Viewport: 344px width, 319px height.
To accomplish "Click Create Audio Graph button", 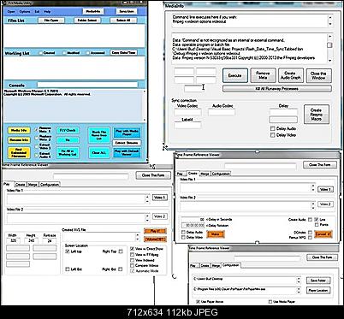I will pos(291,75).
